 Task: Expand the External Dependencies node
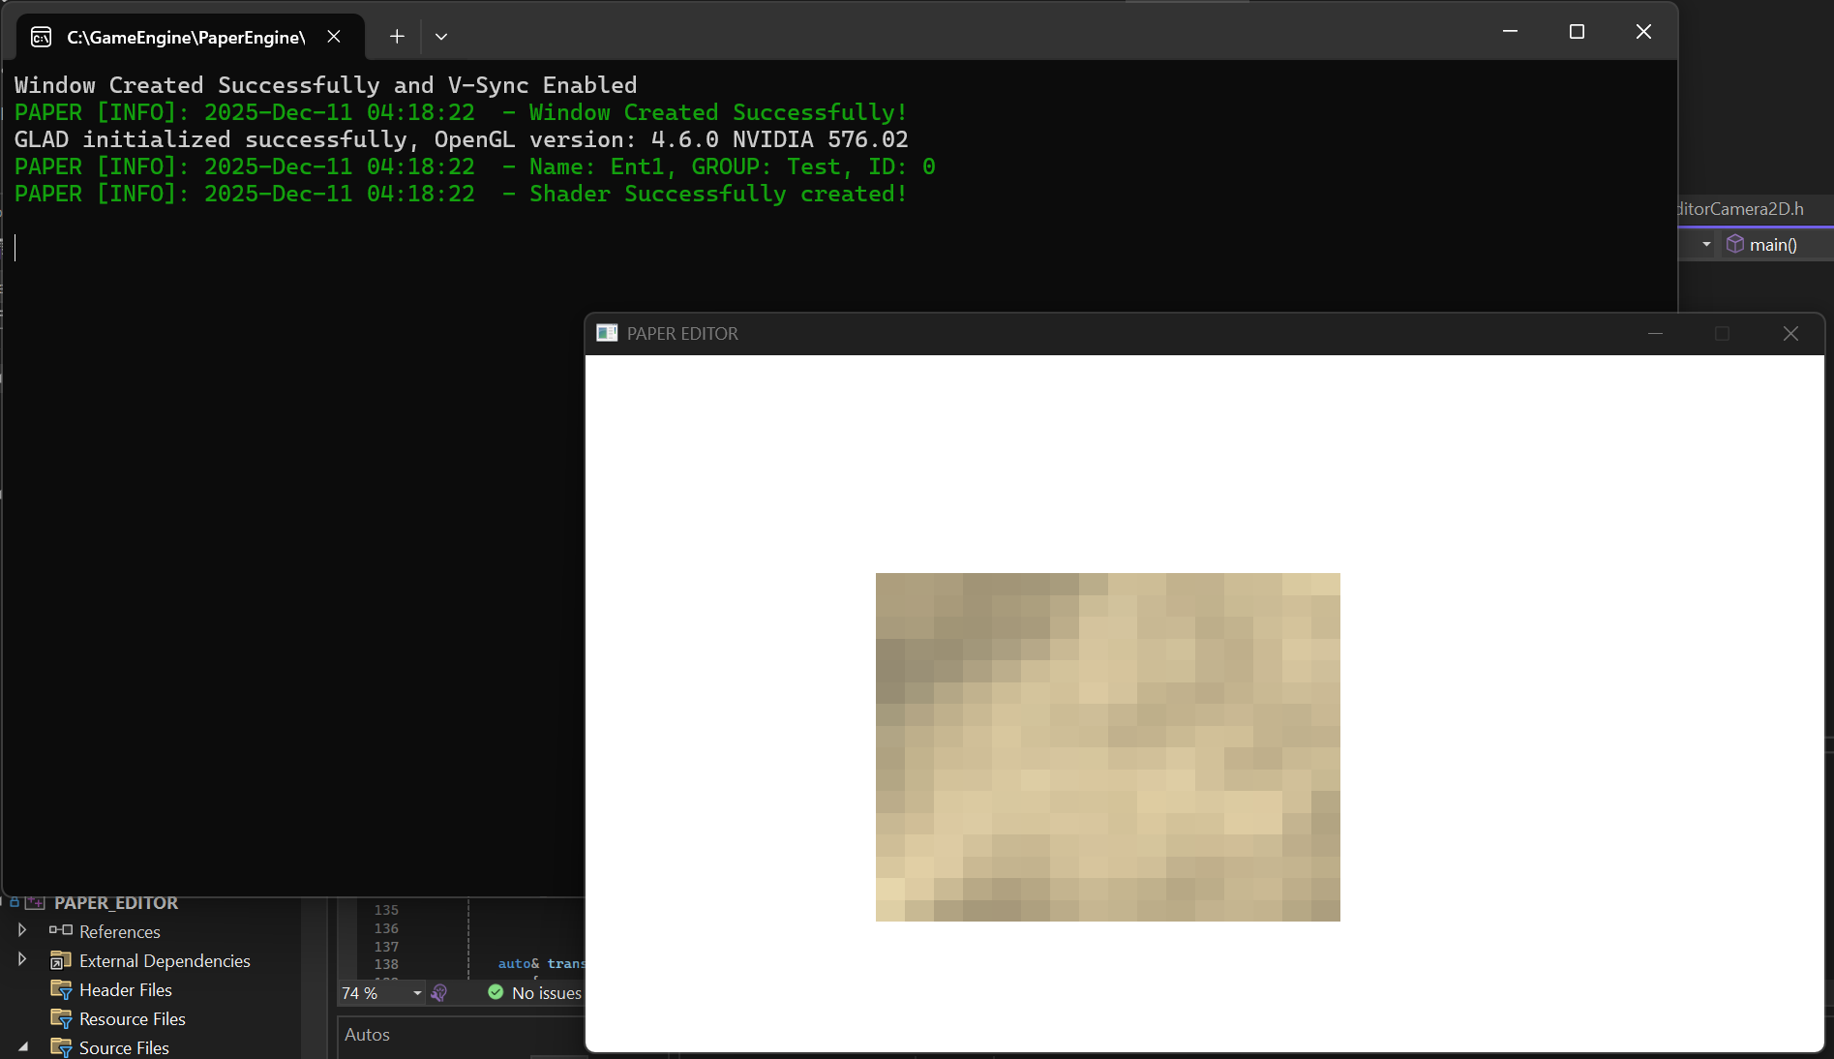tap(22, 959)
